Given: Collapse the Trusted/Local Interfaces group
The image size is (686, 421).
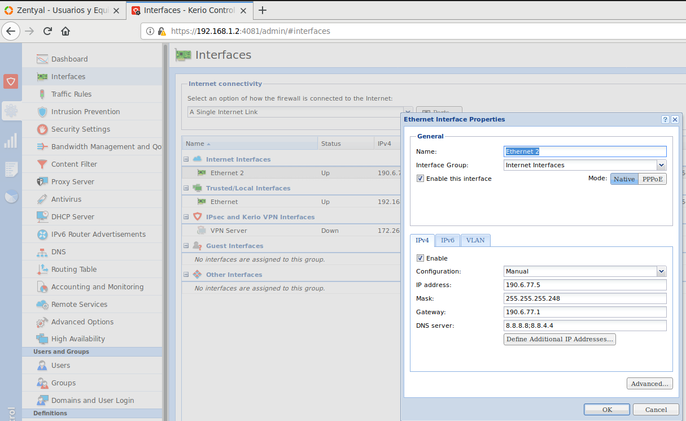Looking at the screenshot, I should pos(186,188).
